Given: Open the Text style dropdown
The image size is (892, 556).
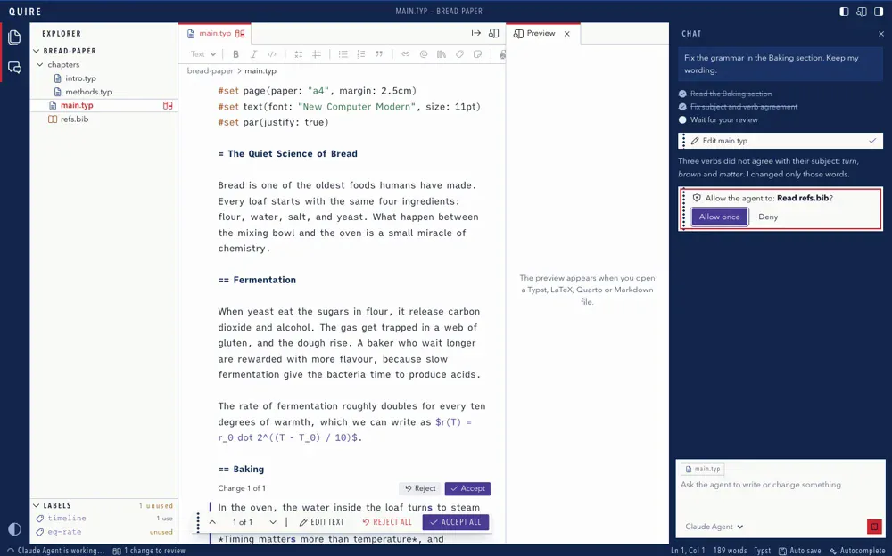Looking at the screenshot, I should coord(203,54).
